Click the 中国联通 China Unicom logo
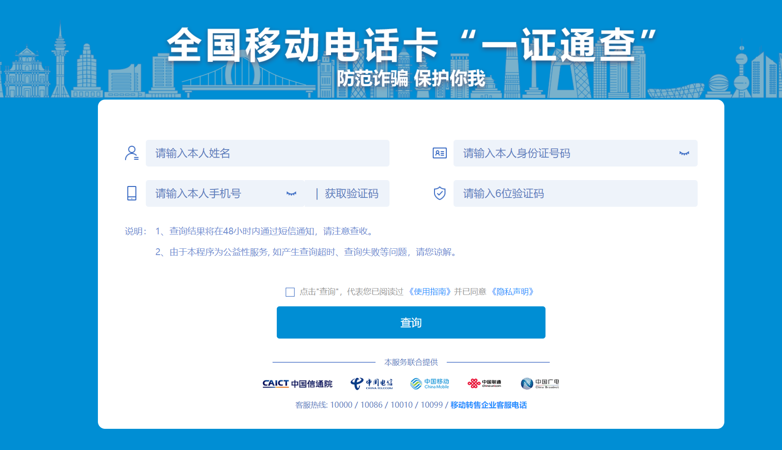 coord(485,383)
